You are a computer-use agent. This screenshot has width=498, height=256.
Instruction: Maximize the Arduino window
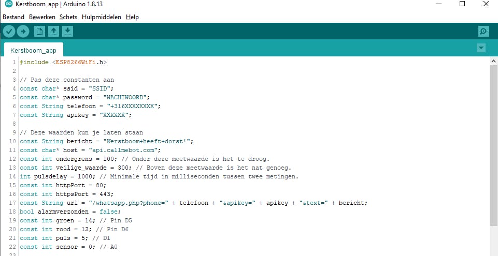point(462,4)
